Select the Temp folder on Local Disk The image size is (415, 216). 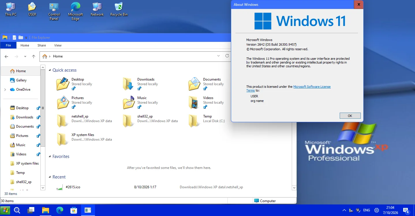[x=206, y=121]
